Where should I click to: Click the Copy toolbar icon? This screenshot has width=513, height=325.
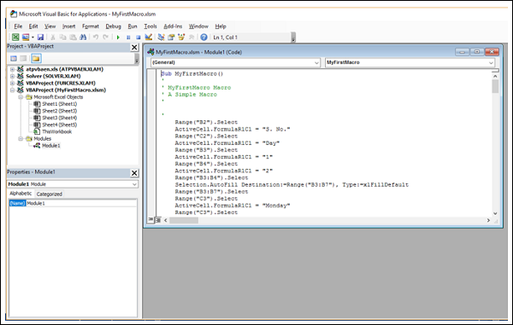pyautogui.click(x=62, y=38)
